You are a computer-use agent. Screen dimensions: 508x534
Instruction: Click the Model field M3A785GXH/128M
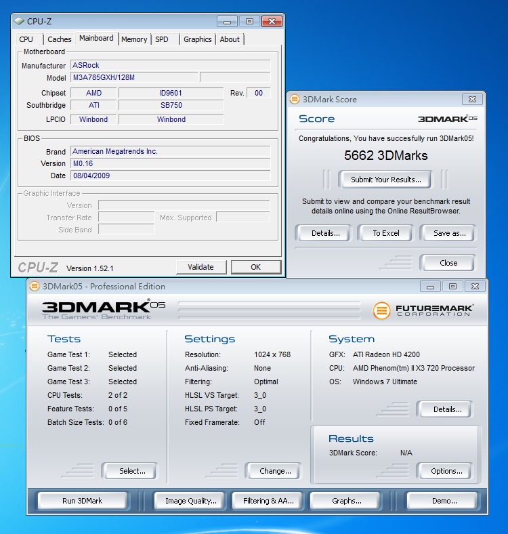pyautogui.click(x=134, y=77)
